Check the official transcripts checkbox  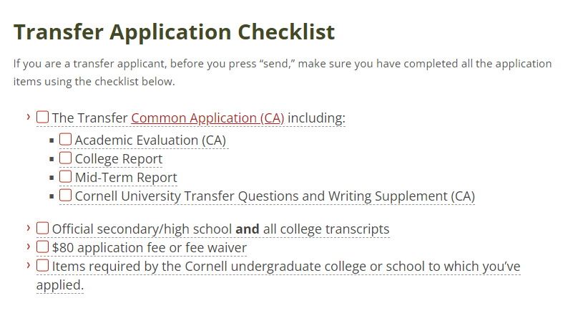[43, 228]
